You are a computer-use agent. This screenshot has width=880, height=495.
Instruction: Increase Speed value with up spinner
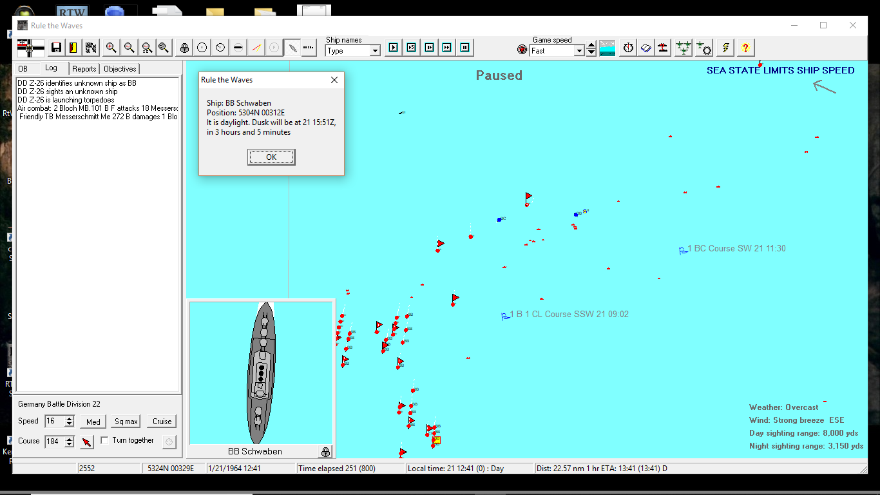(x=70, y=418)
